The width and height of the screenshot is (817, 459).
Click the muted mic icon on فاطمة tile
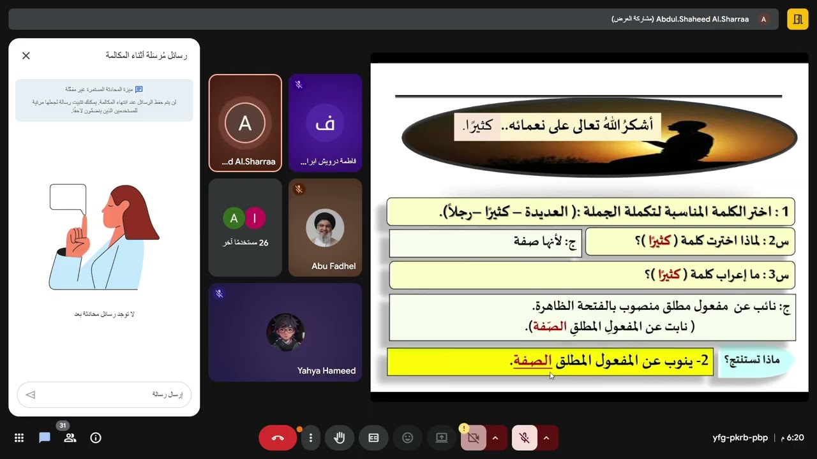click(299, 85)
